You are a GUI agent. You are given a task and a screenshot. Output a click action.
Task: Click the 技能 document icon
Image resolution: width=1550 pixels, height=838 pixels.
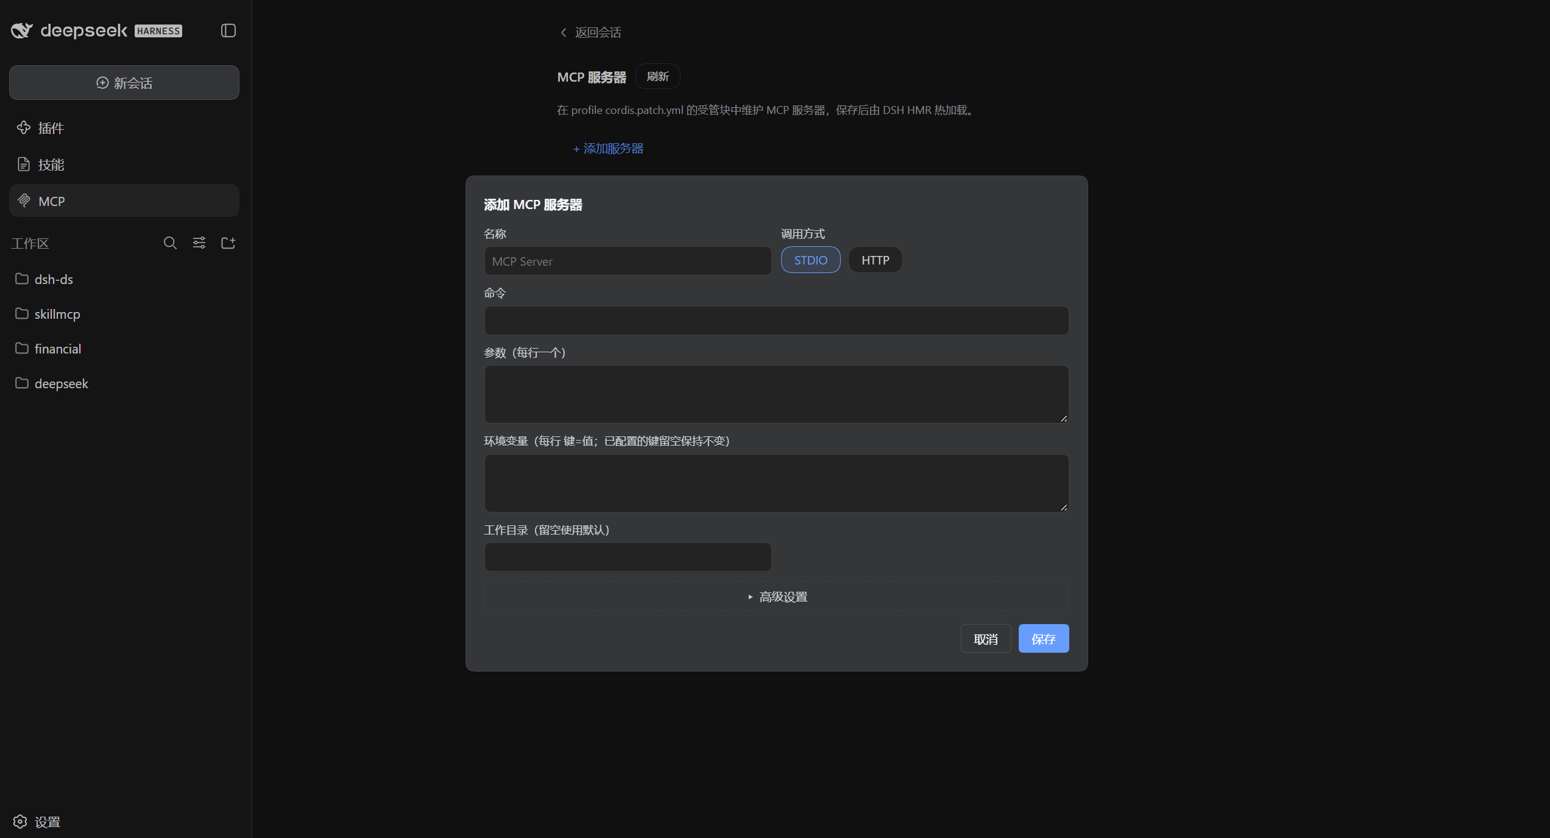pyautogui.click(x=24, y=164)
